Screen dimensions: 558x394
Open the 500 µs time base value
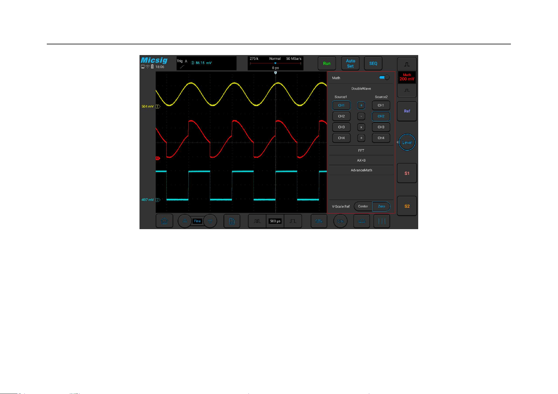(x=275, y=221)
